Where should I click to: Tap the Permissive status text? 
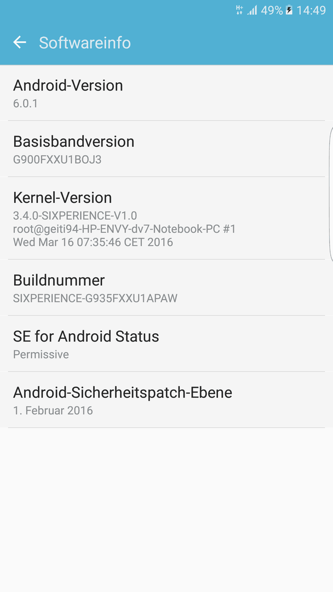[x=41, y=355]
